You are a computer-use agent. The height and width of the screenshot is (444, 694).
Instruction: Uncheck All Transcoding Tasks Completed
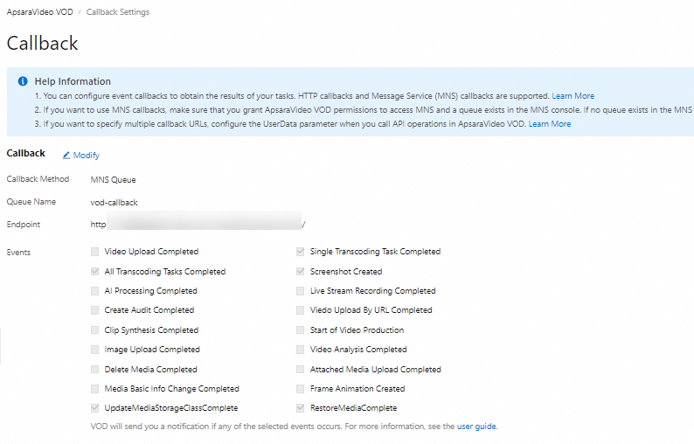coord(94,272)
